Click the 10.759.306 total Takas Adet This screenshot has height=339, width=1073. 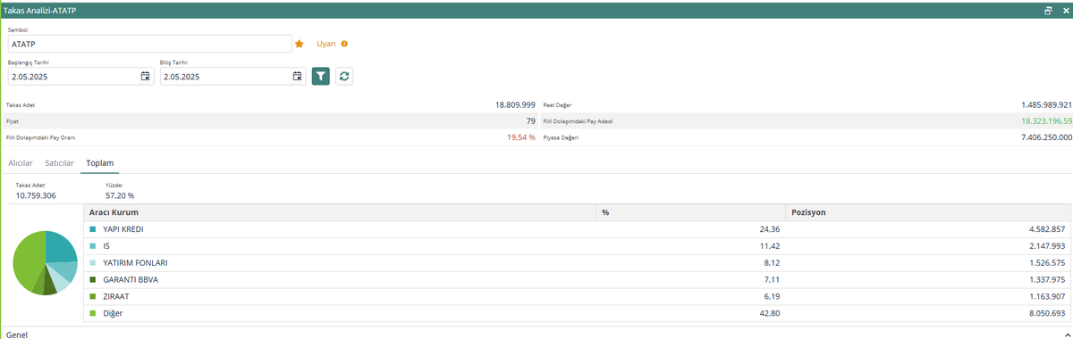coord(36,195)
